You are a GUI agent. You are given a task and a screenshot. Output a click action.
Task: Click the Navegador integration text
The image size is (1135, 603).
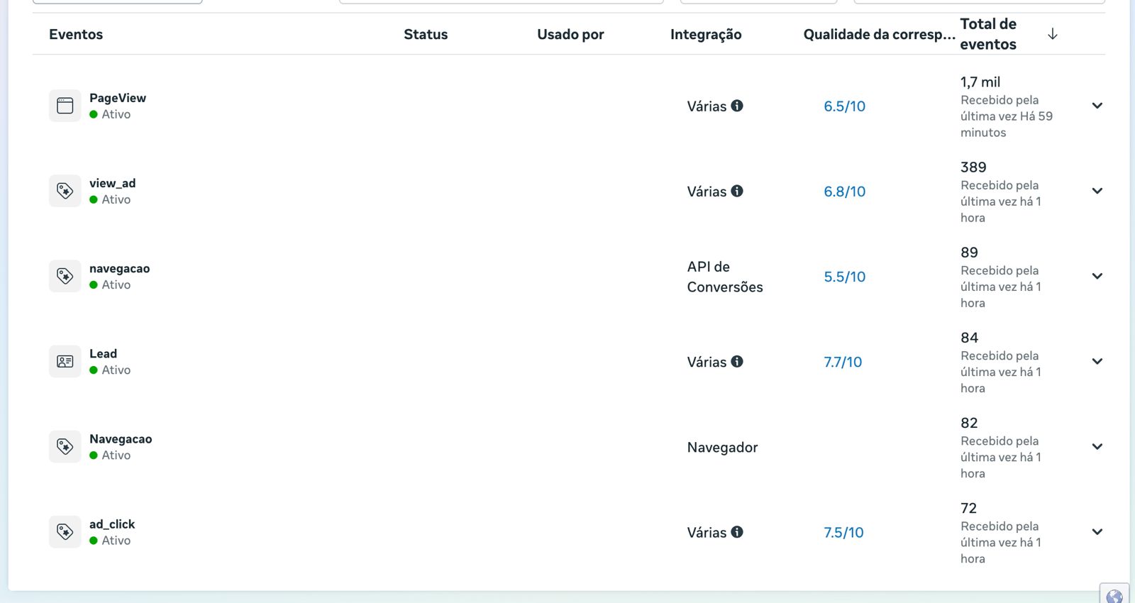(x=722, y=447)
